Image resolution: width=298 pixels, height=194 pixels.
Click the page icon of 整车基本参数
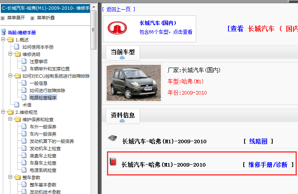pos(24,184)
